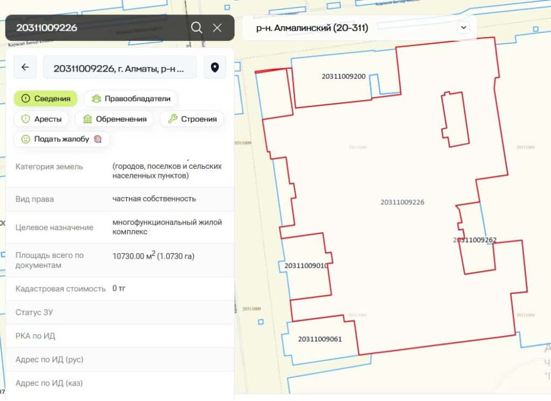Show the Строения tab

tap(192, 119)
